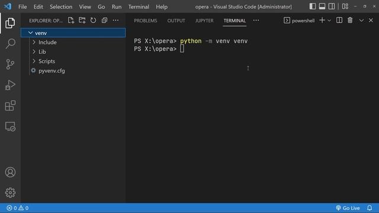Create a new folder in Explorer
This screenshot has height=213, width=379.
pyautogui.click(x=82, y=20)
